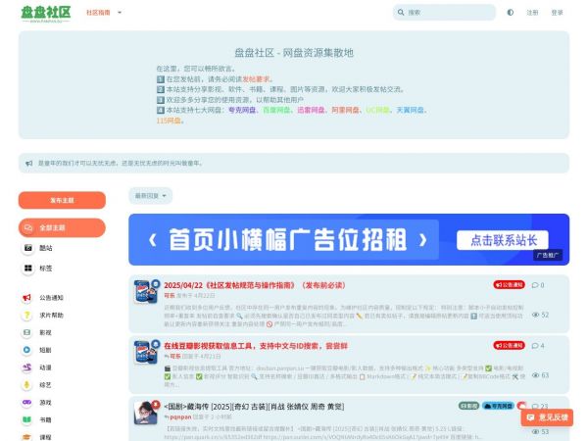Open the 最新回复 sort dropdown

click(x=150, y=196)
